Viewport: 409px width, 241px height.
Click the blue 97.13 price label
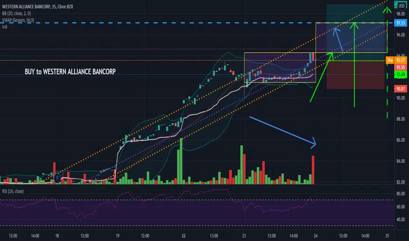click(x=400, y=23)
